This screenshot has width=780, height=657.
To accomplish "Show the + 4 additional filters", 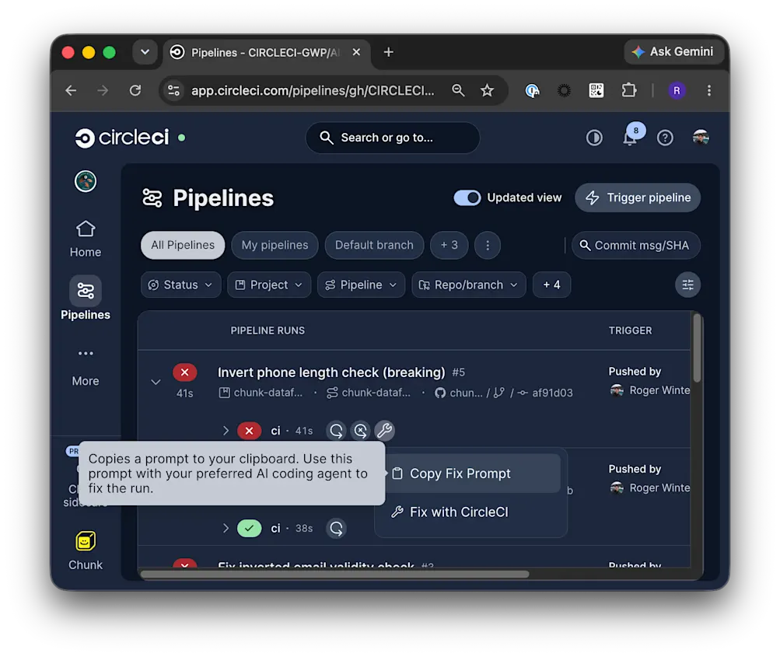I will pos(551,285).
